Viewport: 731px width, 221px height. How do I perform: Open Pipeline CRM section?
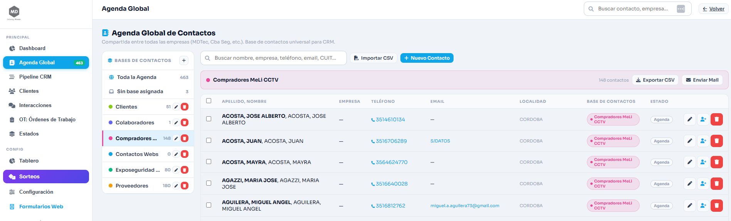[x=46, y=77]
